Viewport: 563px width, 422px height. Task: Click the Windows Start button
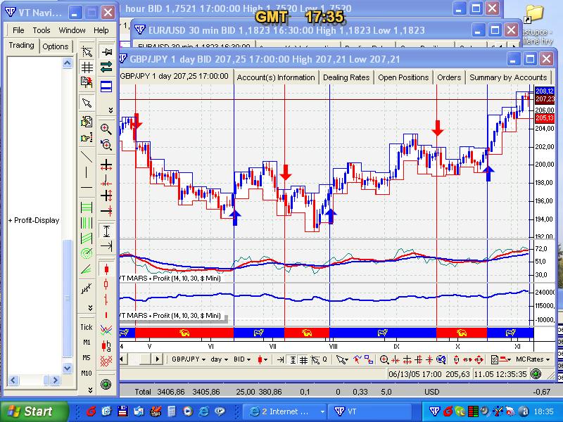pos(34,411)
